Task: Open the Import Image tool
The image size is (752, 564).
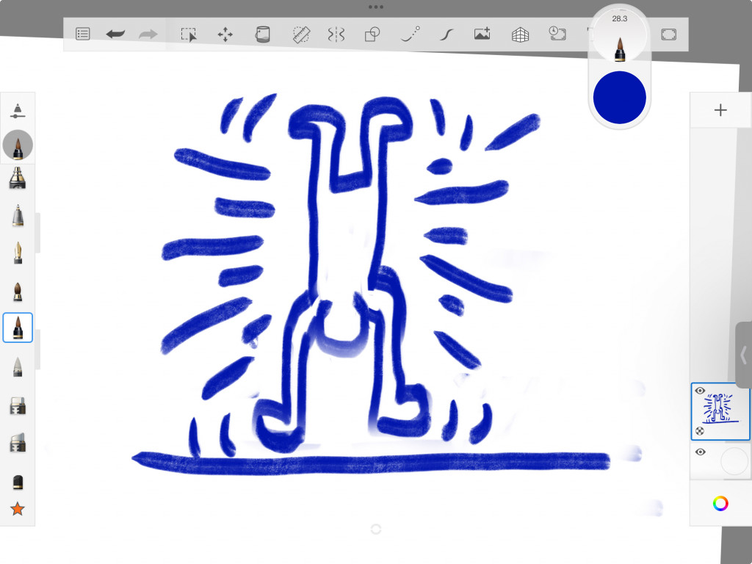Action: click(x=482, y=34)
